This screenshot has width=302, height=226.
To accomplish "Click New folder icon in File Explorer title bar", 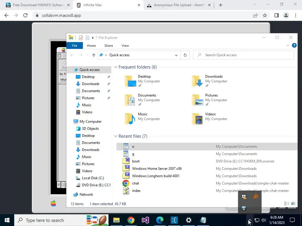I will click(87, 38).
